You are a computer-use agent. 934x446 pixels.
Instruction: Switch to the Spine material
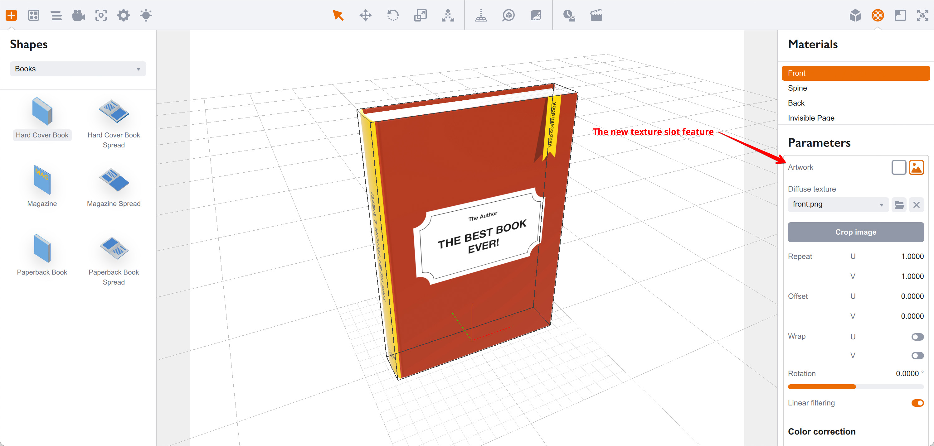[x=797, y=88]
